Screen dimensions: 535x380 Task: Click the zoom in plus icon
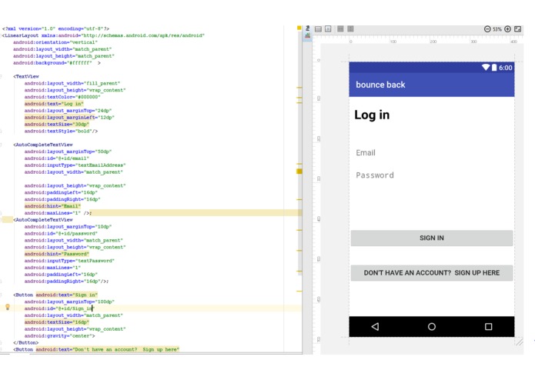(508, 29)
